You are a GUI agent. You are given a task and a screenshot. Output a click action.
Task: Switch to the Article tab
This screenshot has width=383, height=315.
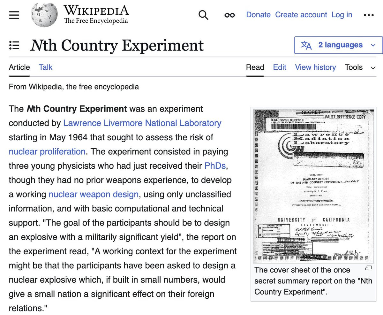19,67
